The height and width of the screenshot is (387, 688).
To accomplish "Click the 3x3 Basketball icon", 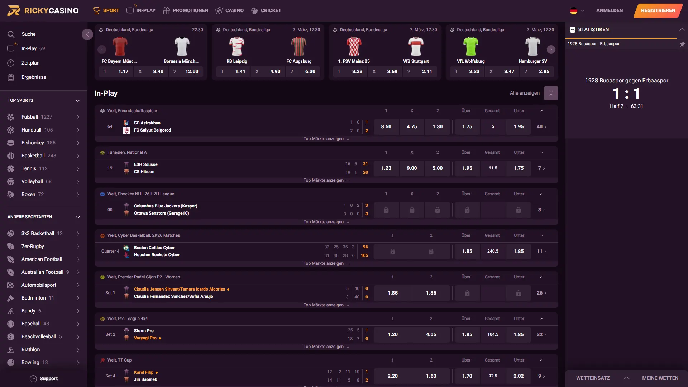I will [11, 233].
